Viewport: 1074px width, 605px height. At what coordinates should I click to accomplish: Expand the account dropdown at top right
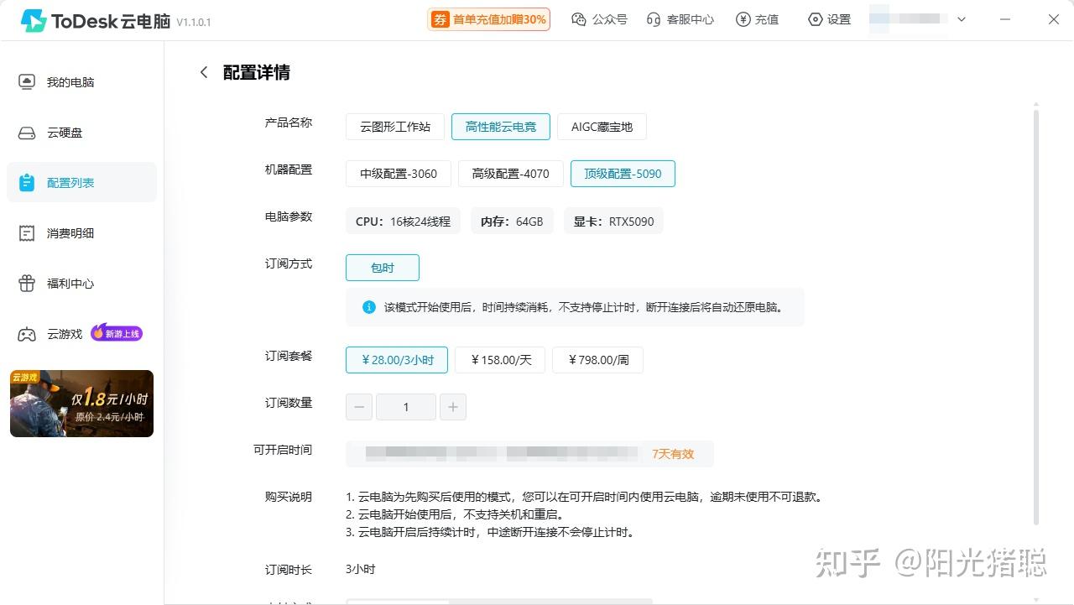pyautogui.click(x=962, y=18)
